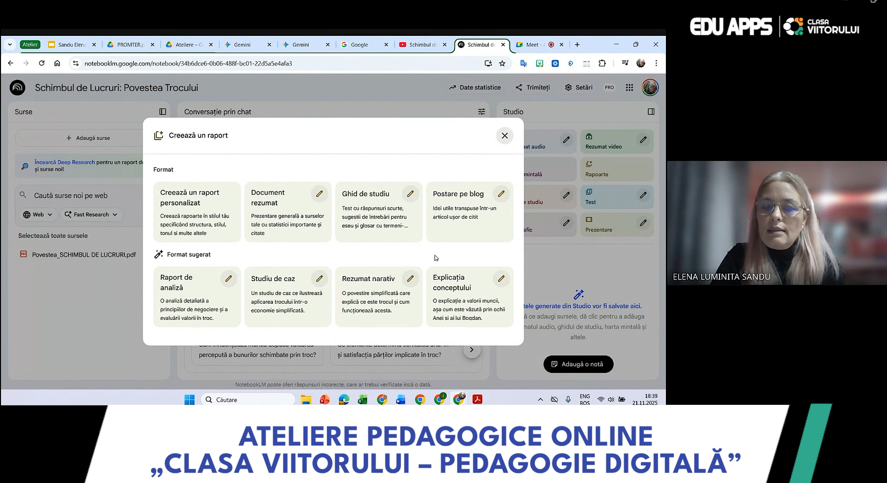Open the Rapoarte studio tile
The height and width of the screenshot is (483, 887).
(617, 169)
